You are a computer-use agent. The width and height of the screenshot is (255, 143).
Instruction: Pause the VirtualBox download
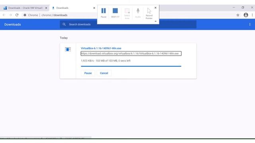pyautogui.click(x=88, y=73)
